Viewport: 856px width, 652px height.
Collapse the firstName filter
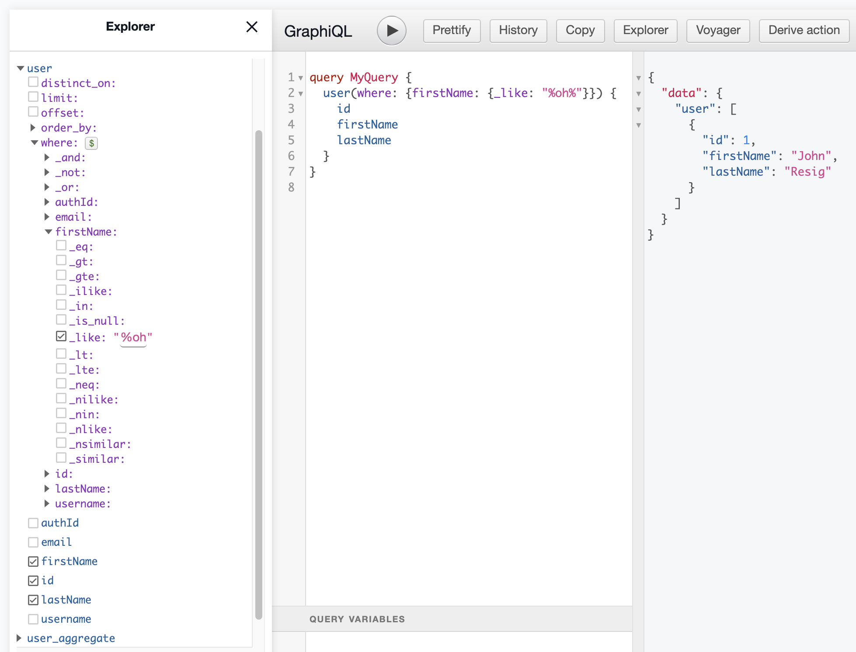[48, 232]
